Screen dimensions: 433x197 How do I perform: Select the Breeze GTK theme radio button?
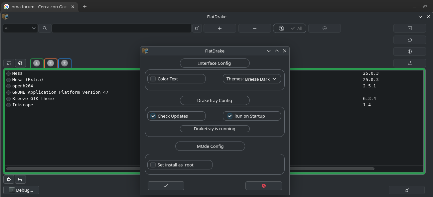[x=9, y=99]
